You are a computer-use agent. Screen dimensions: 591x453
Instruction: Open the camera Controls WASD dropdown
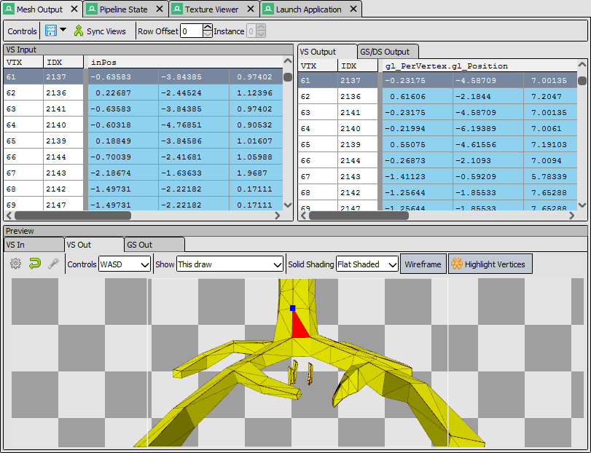coord(125,264)
